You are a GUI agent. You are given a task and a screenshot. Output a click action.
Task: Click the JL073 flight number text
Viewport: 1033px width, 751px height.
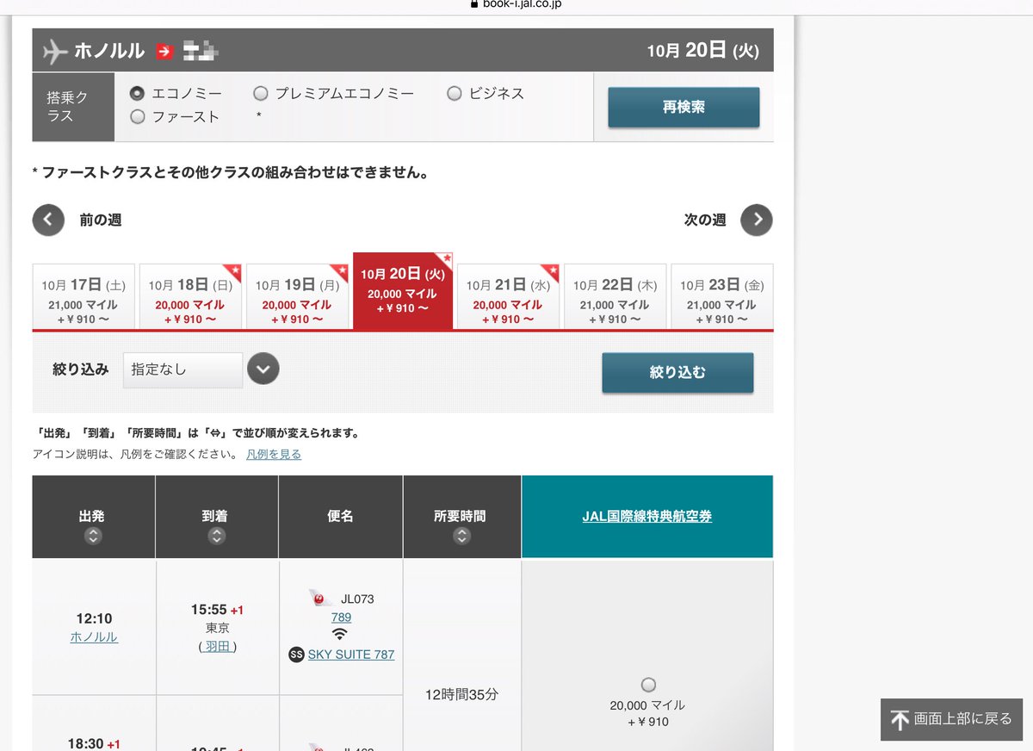pyautogui.click(x=357, y=599)
